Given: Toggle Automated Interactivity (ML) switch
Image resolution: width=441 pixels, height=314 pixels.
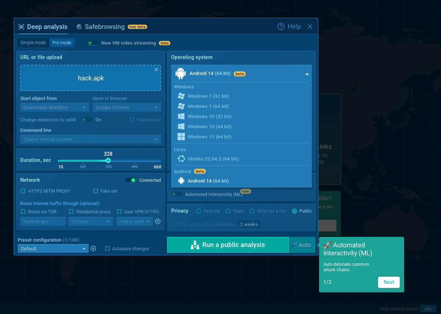Looking at the screenshot, I should coord(177,194).
